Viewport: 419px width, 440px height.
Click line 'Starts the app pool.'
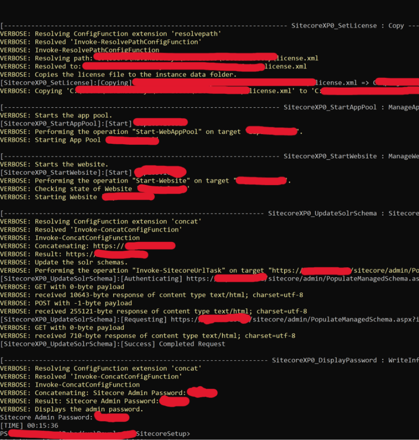(x=56, y=115)
